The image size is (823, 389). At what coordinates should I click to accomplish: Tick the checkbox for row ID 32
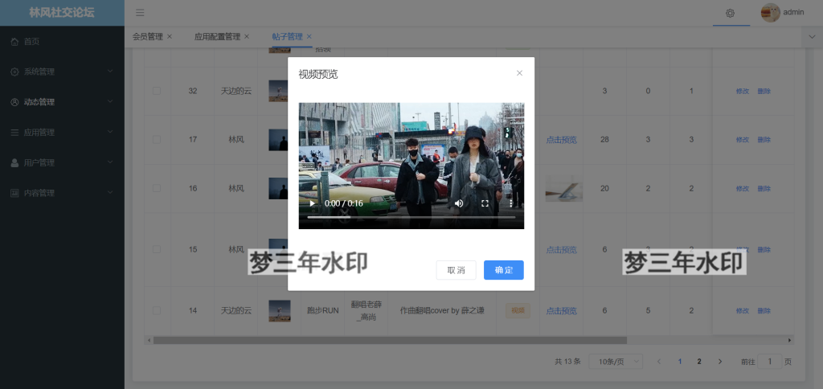(157, 91)
